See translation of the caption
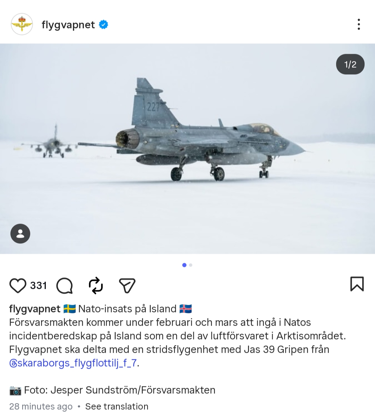 point(117,406)
